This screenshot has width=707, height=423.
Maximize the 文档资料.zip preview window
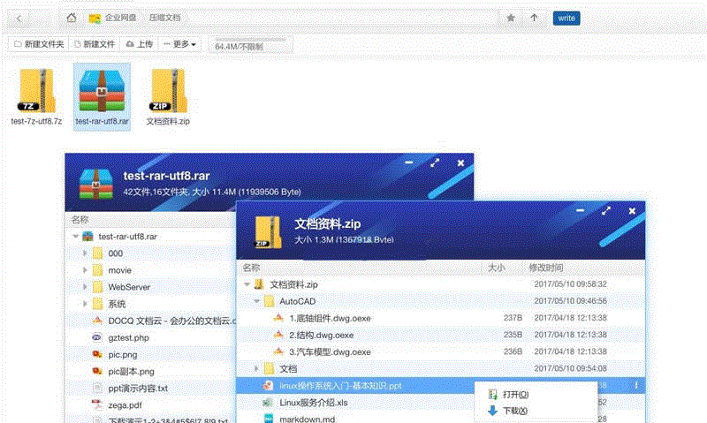(605, 212)
